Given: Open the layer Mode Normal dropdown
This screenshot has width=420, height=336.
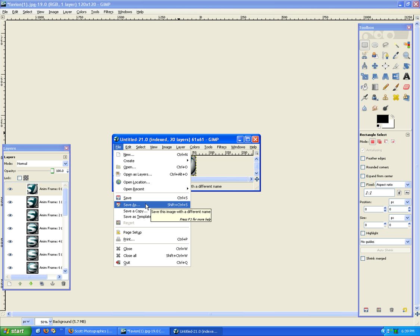Looking at the screenshot, I should pos(42,164).
